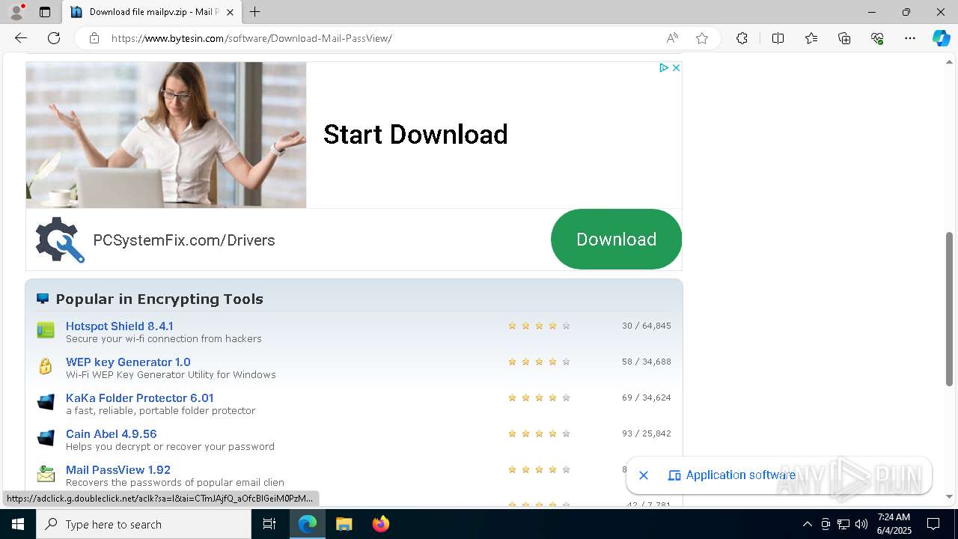Open the Windows Start menu

[18, 524]
